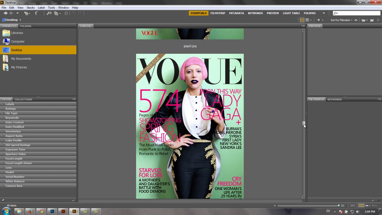
Task: Click the smaller thumbnail size icon
Action: click(275, 205)
